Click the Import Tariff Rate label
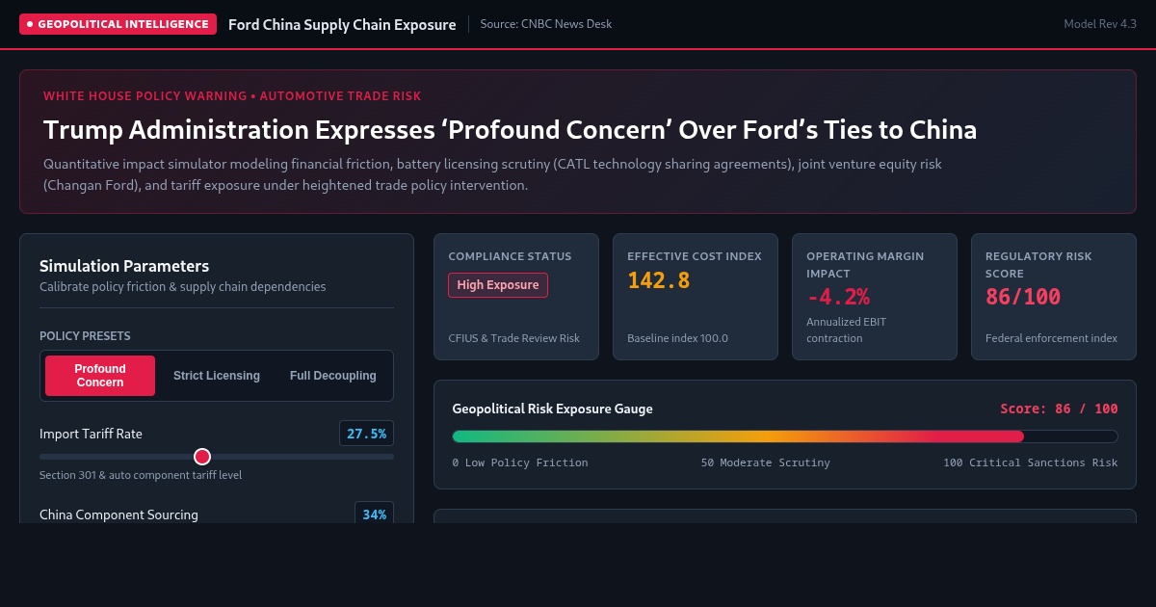The width and height of the screenshot is (1156, 607). click(91, 434)
